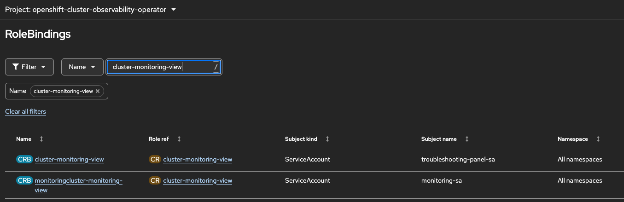Open the Filter dropdown
This screenshot has height=202, width=624.
click(x=29, y=67)
